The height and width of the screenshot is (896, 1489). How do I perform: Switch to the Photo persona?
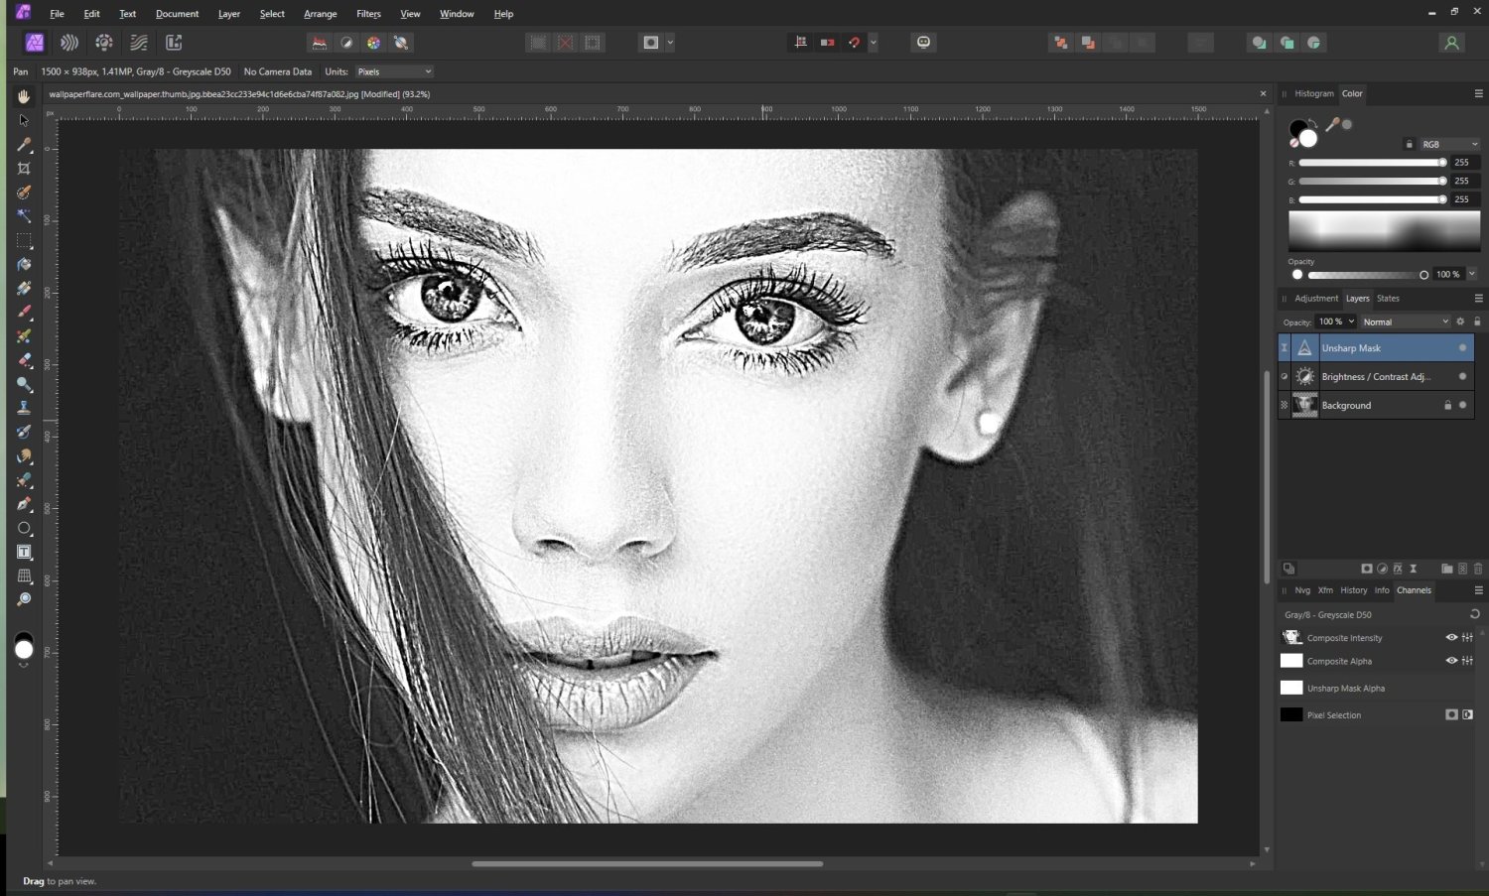[35, 43]
